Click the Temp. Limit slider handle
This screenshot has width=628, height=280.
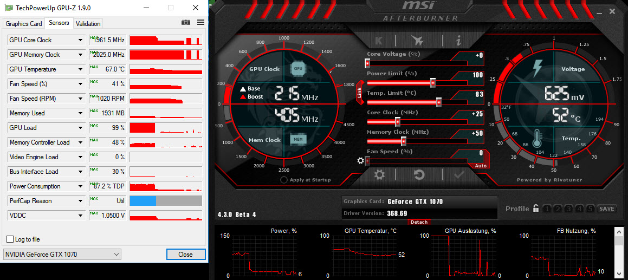coord(439,102)
